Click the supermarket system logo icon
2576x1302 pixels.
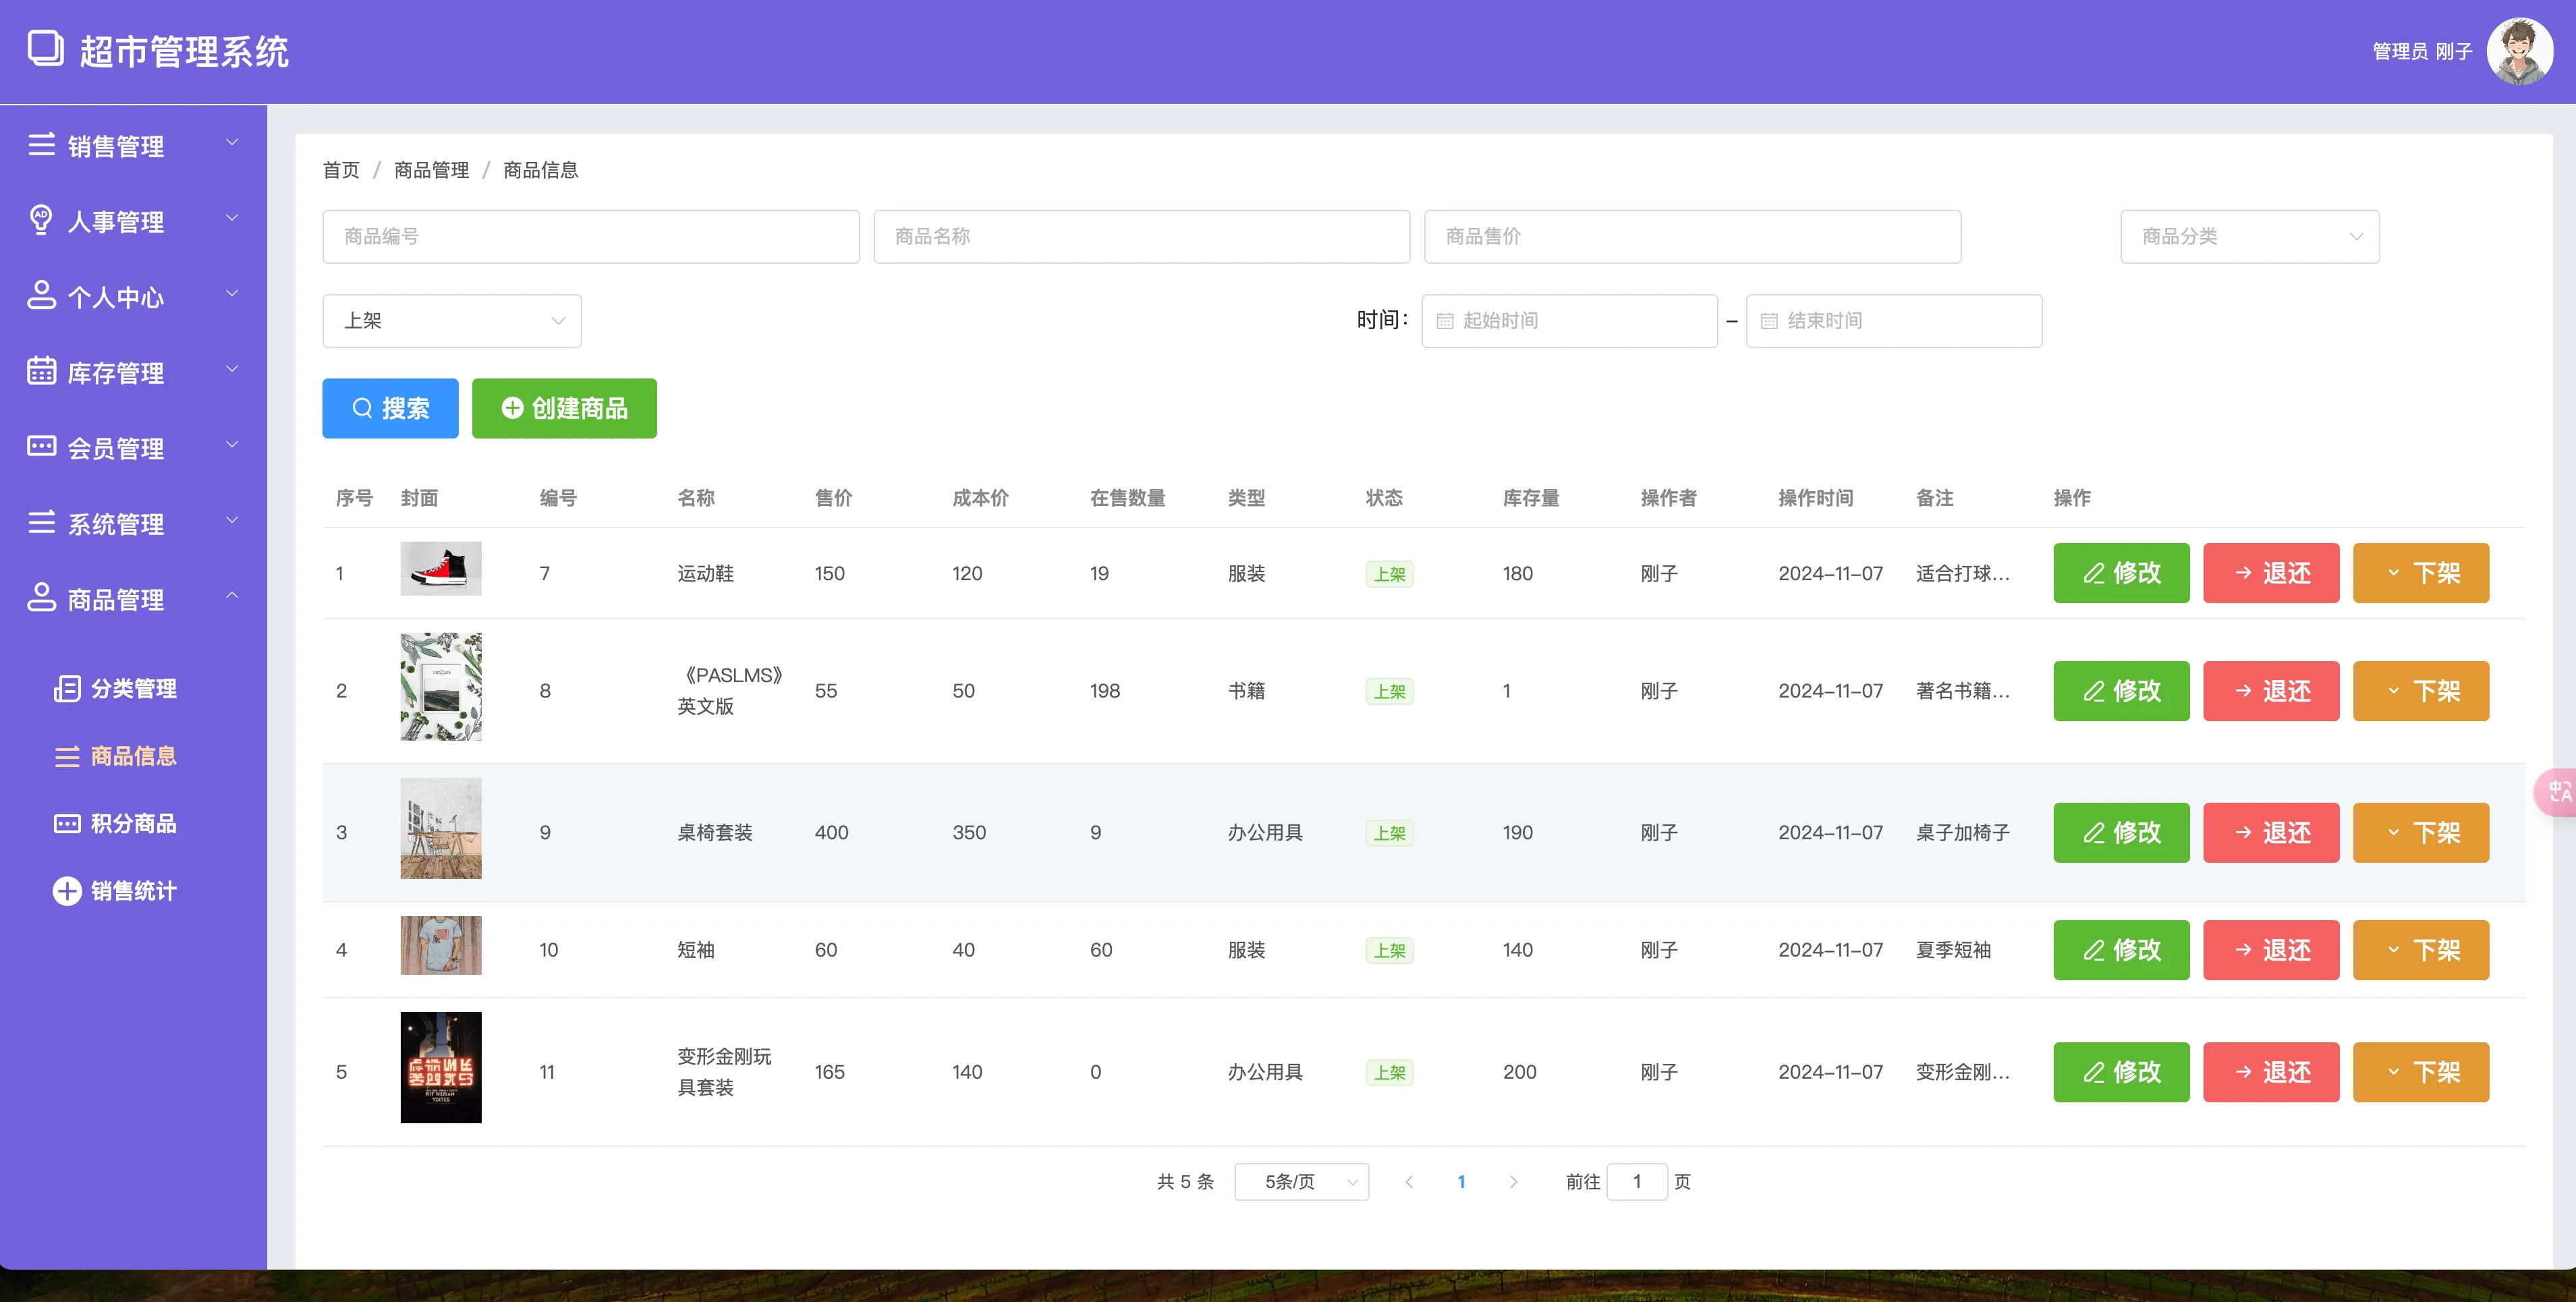45,49
